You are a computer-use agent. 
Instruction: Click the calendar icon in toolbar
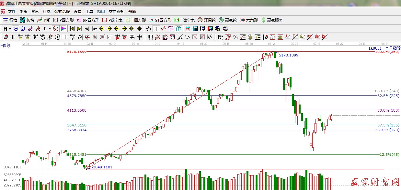coord(188,29)
